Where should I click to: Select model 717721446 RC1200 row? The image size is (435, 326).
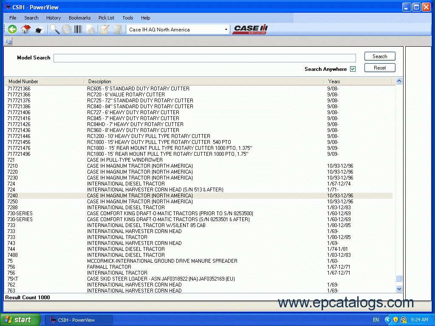200,136
